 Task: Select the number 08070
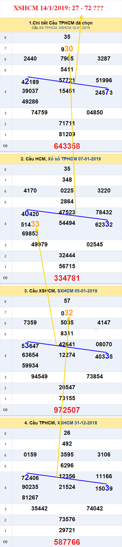(x=104, y=344)
